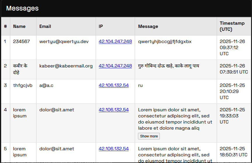
Task: Select the a@a.c email address
Action: [46, 85]
